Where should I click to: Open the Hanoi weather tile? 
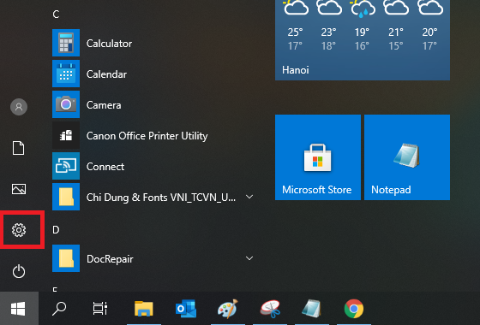click(x=363, y=40)
